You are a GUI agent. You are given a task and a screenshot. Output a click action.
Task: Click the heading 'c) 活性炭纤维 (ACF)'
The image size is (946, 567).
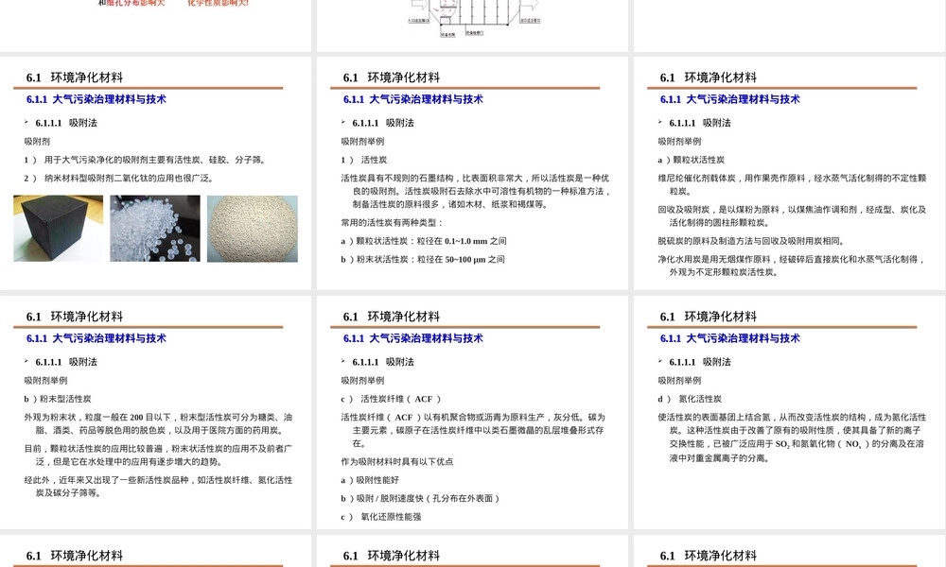(x=391, y=399)
